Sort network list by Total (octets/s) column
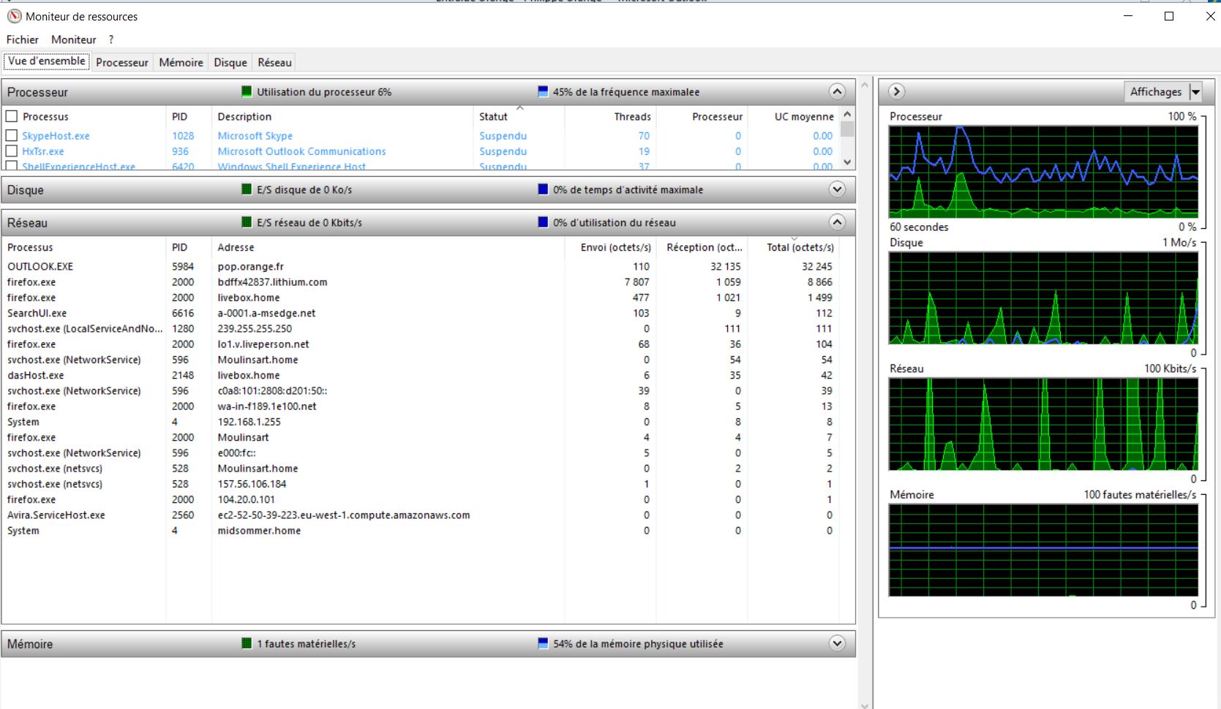The height and width of the screenshot is (709, 1221). (x=800, y=248)
